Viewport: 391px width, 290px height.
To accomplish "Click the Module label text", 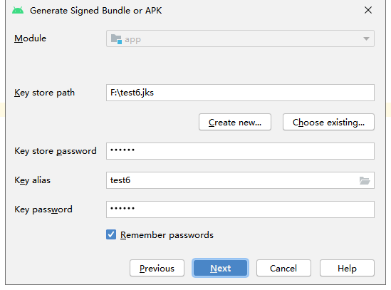I will click(30, 38).
